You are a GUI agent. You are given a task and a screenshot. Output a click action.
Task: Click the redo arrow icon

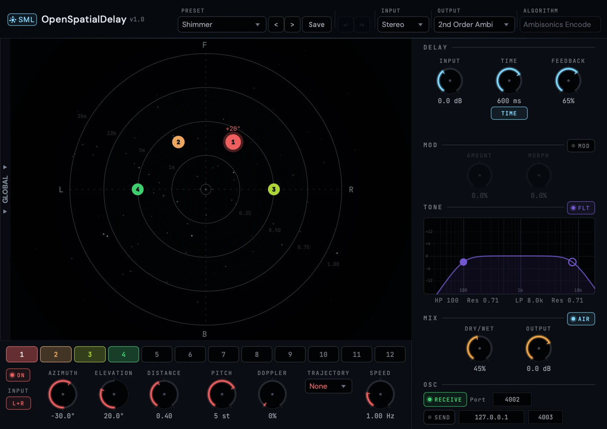362,24
